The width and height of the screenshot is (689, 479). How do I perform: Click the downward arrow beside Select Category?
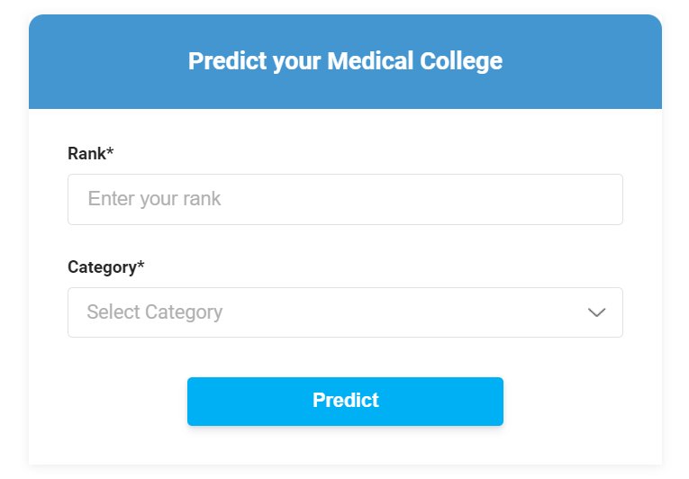click(596, 312)
